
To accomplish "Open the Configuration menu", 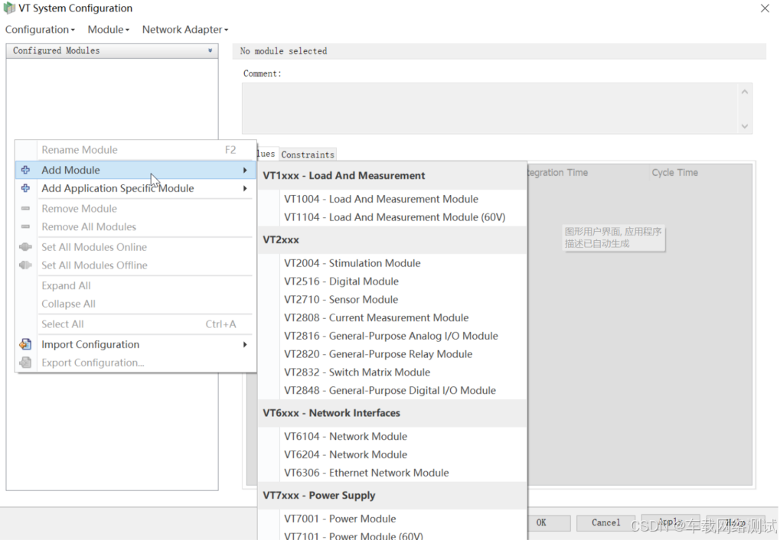I will [40, 29].
